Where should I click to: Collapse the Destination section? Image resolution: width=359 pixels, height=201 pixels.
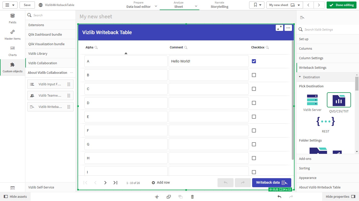coord(300,77)
